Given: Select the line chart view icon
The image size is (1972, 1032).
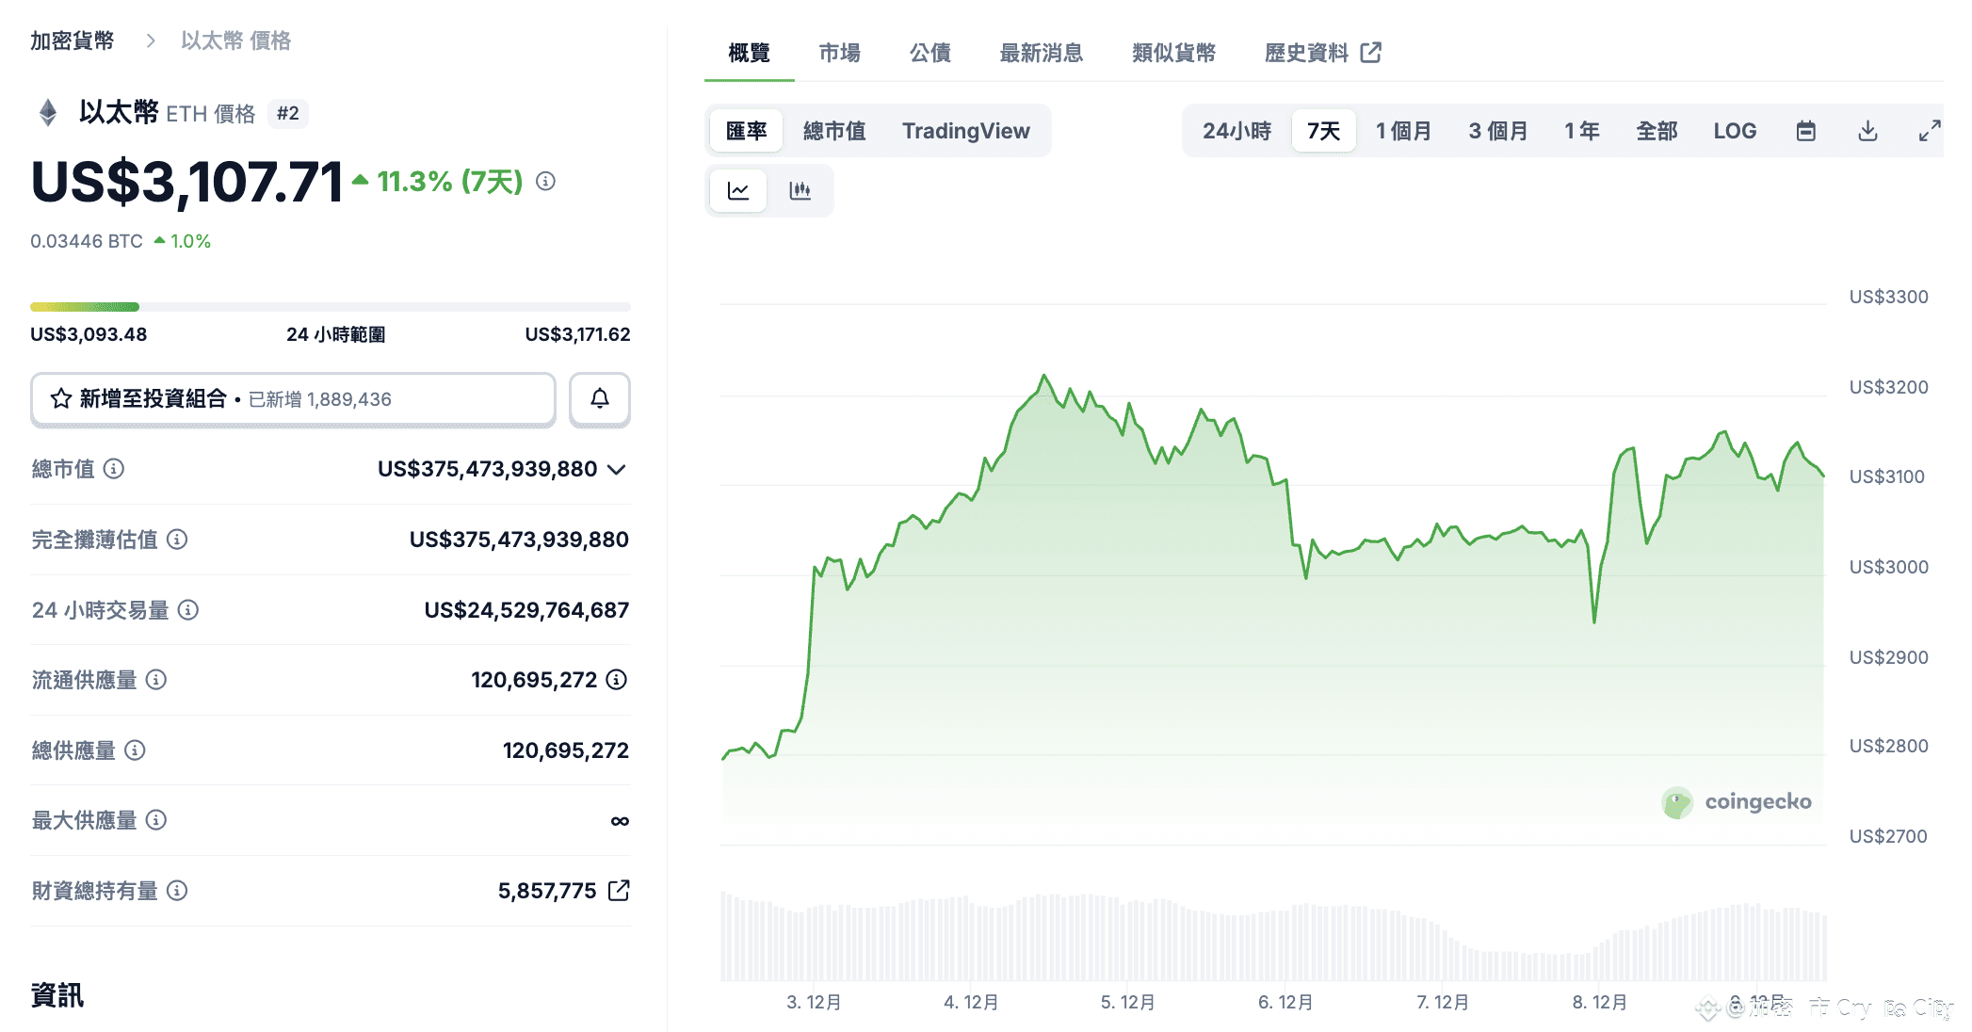Looking at the screenshot, I should pos(738,191).
